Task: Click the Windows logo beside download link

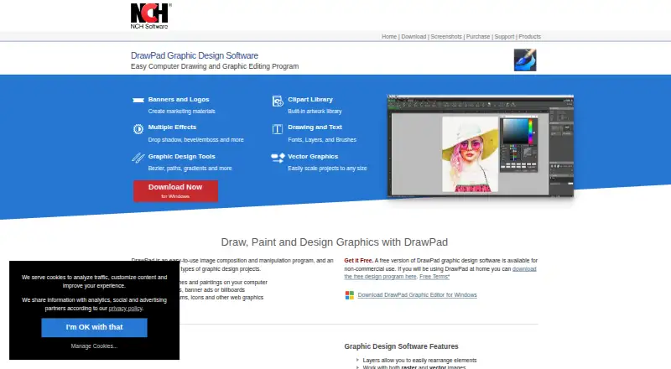Action: tap(350, 295)
